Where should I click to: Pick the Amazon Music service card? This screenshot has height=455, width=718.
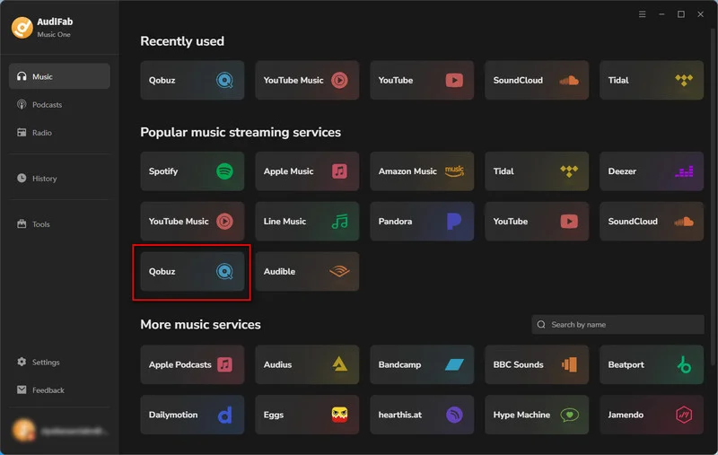coord(422,171)
